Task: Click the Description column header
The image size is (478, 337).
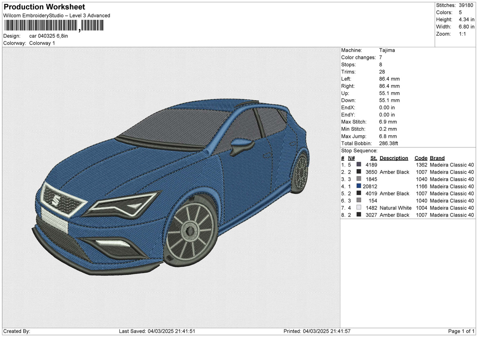Action: 394,158
